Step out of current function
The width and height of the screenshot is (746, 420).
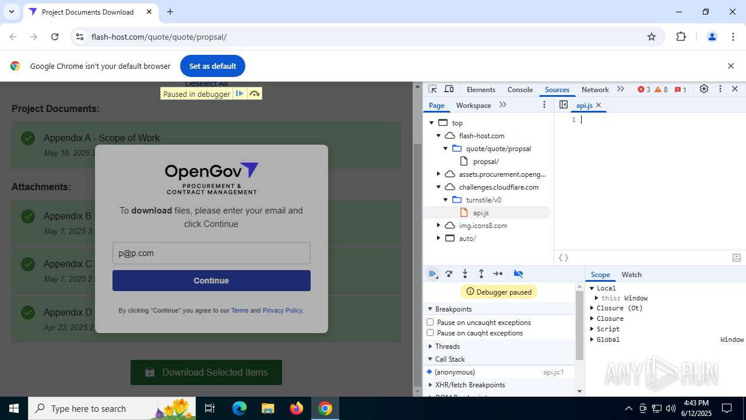tap(481, 274)
